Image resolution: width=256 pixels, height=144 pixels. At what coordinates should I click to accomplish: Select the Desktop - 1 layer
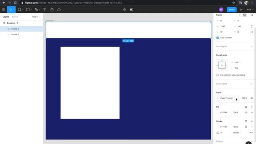tap(22, 23)
